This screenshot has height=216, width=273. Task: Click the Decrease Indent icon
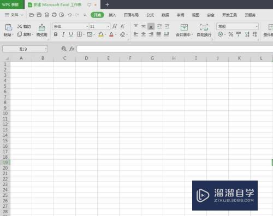[159, 26]
